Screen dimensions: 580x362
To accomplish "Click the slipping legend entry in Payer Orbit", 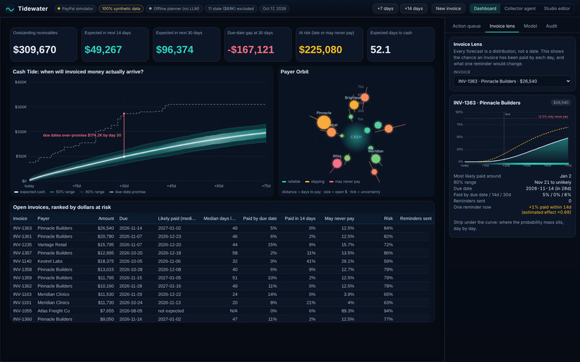I will coord(314,182).
